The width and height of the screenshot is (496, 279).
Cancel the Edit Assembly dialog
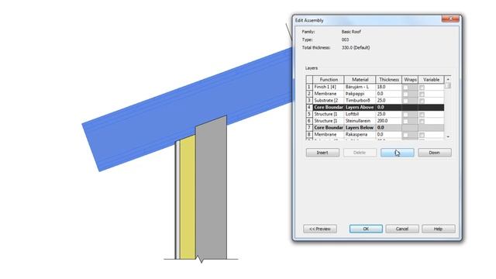click(x=402, y=229)
